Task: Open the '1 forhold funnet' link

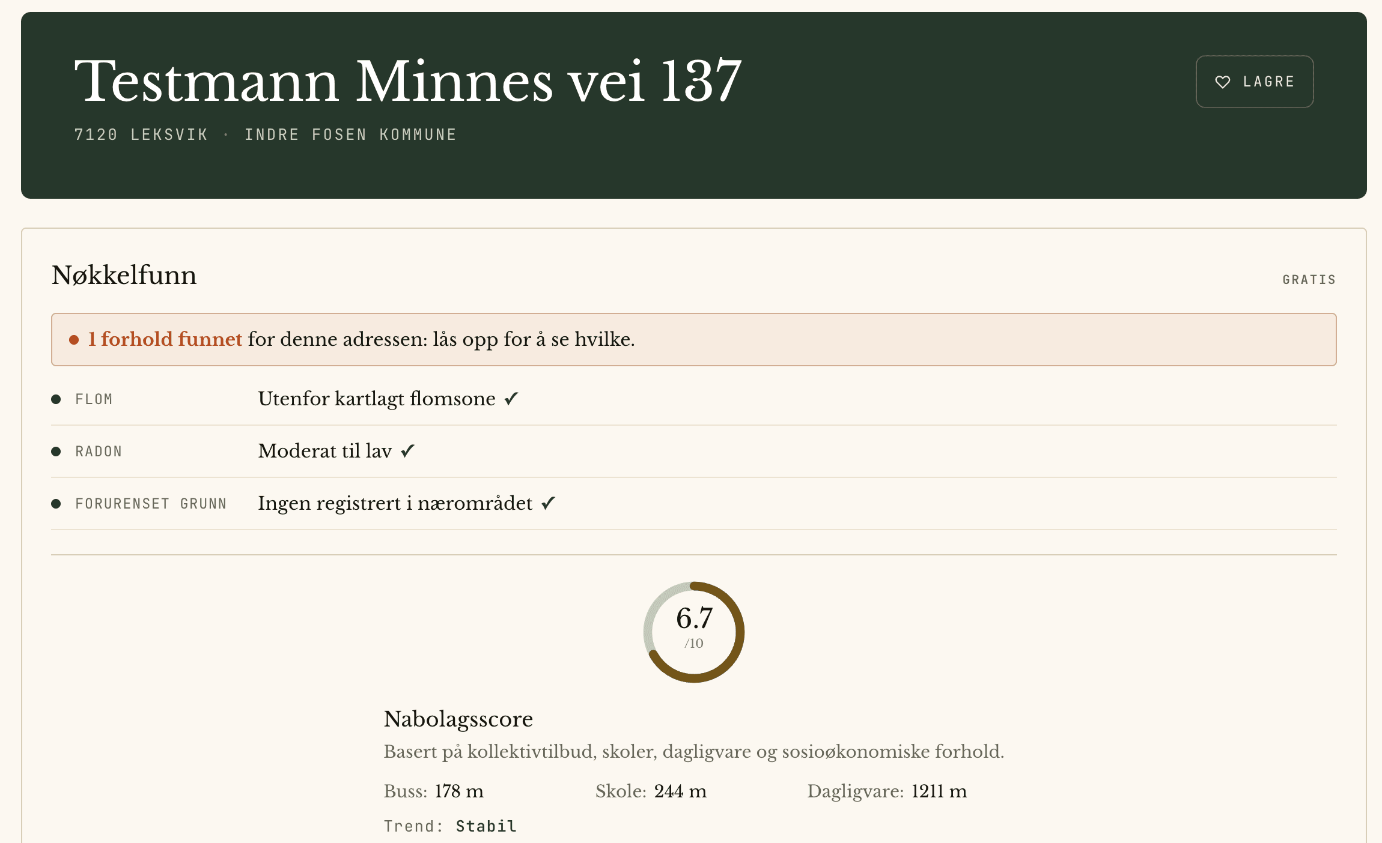Action: point(165,339)
